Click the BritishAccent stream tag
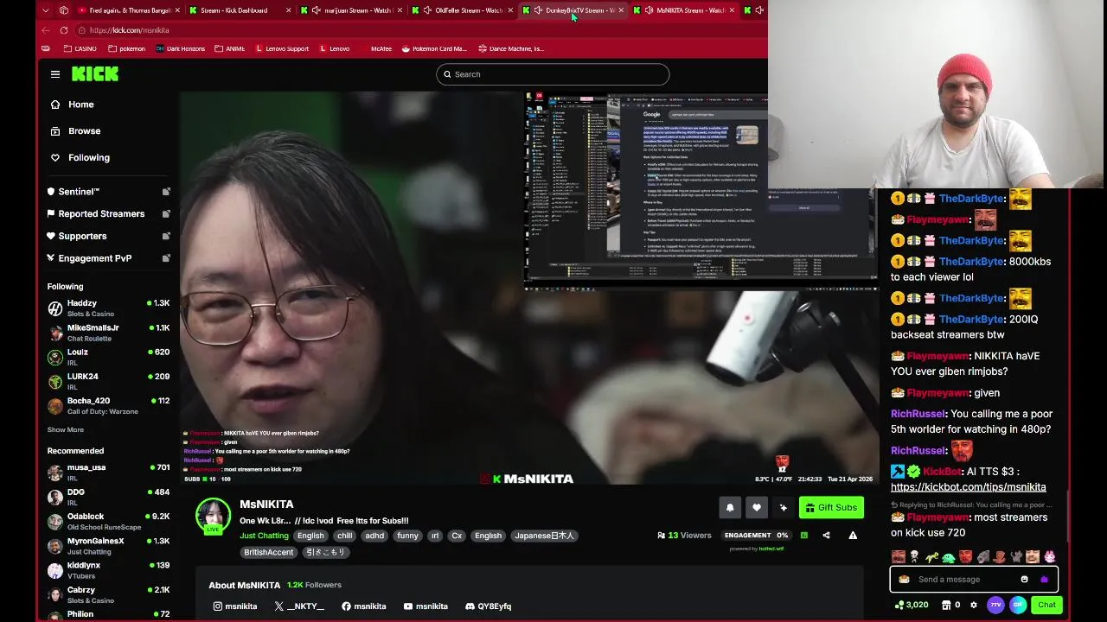This screenshot has width=1107, height=622. 268,552
